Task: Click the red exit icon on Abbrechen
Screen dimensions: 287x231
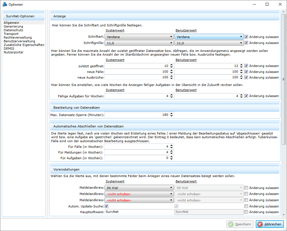Action: click(260, 224)
